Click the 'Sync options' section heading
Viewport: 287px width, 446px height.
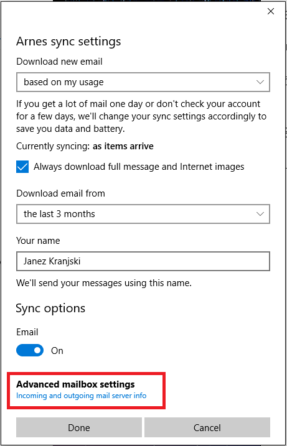tap(50, 309)
